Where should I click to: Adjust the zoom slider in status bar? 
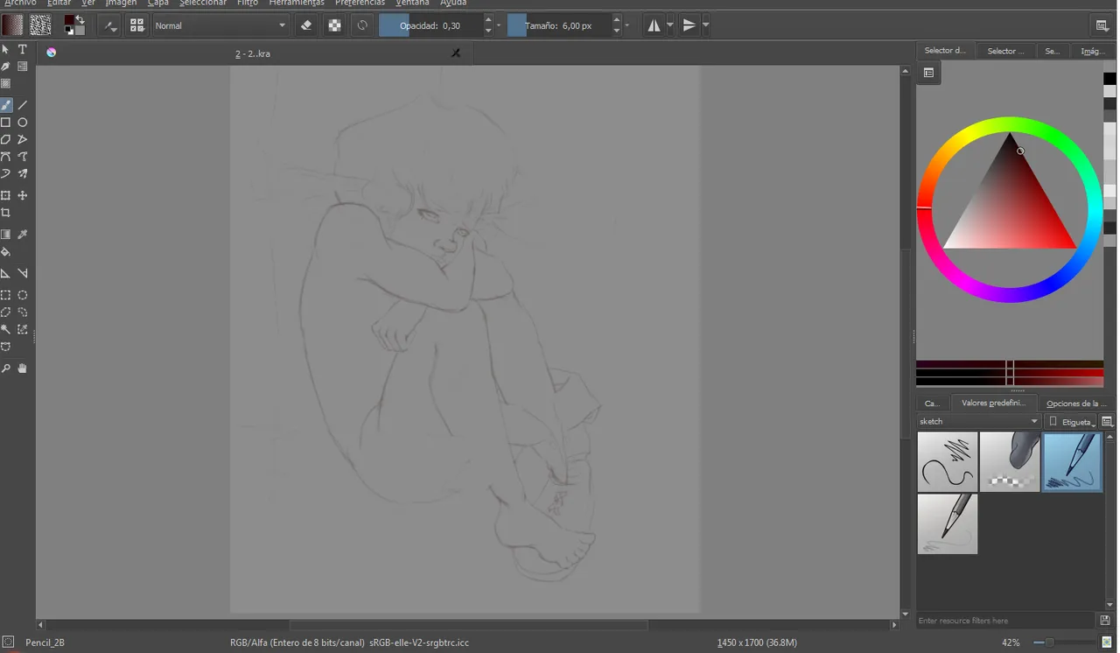point(1066,642)
